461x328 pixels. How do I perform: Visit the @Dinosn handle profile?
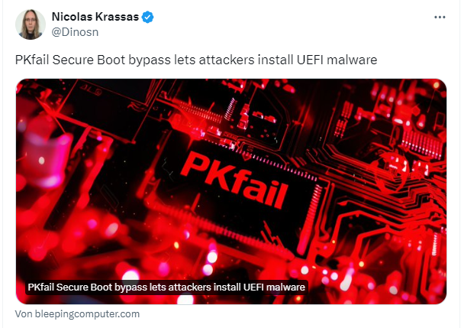pos(75,32)
